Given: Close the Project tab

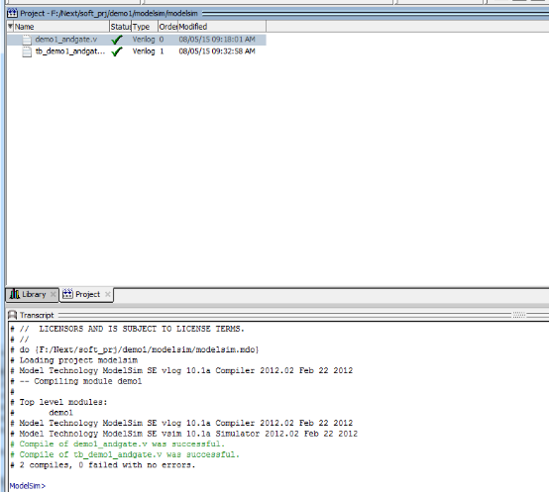Looking at the screenshot, I should [x=108, y=294].
